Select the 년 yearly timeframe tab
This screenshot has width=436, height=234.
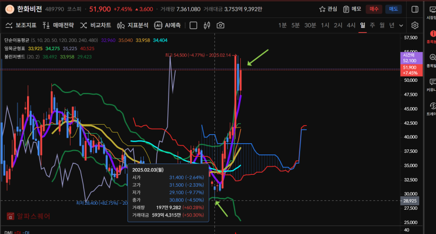point(392,25)
